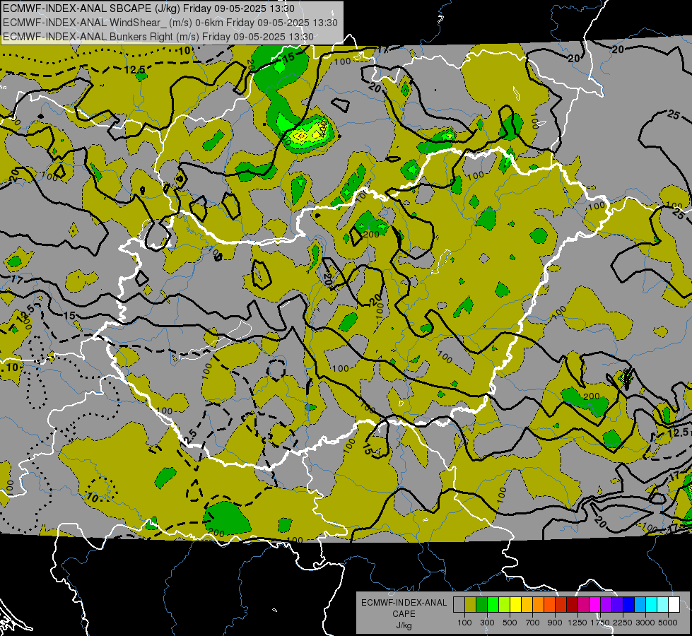Viewport: 692px width, 636px height.
Task: Select the olive legend swatch after 100
Action: tap(470, 605)
